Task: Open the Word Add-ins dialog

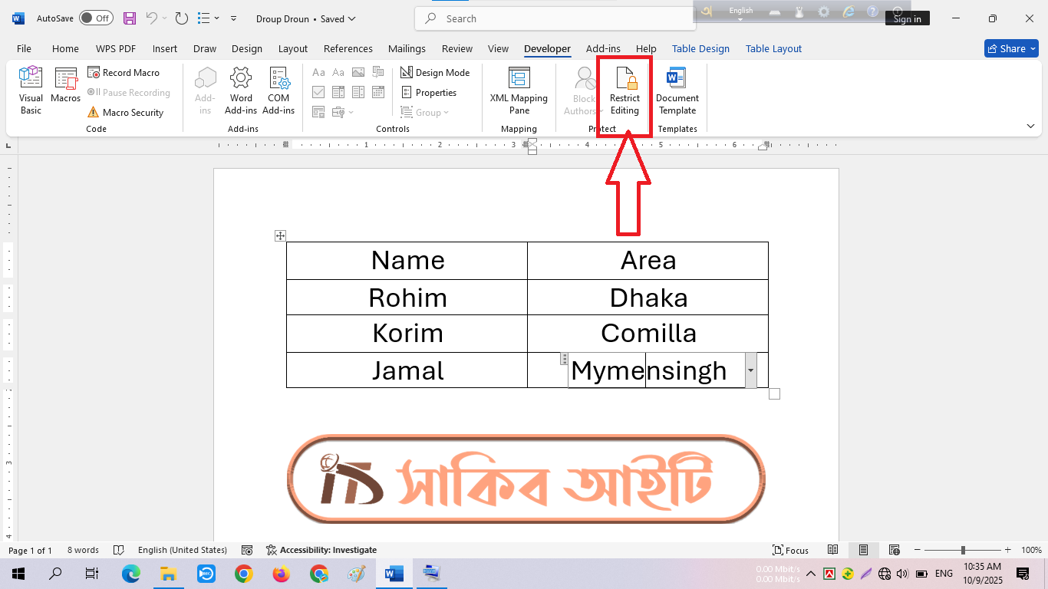Action: [x=241, y=90]
